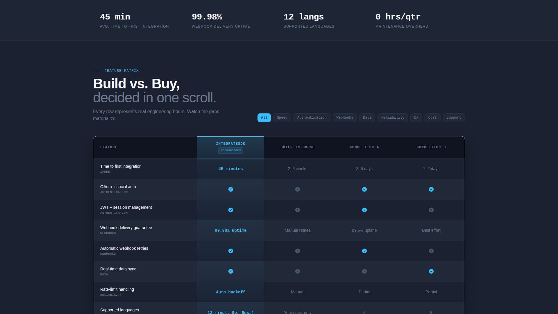558x314 pixels.
Task: Click the '45 minutes' cell
Action: pos(230,169)
